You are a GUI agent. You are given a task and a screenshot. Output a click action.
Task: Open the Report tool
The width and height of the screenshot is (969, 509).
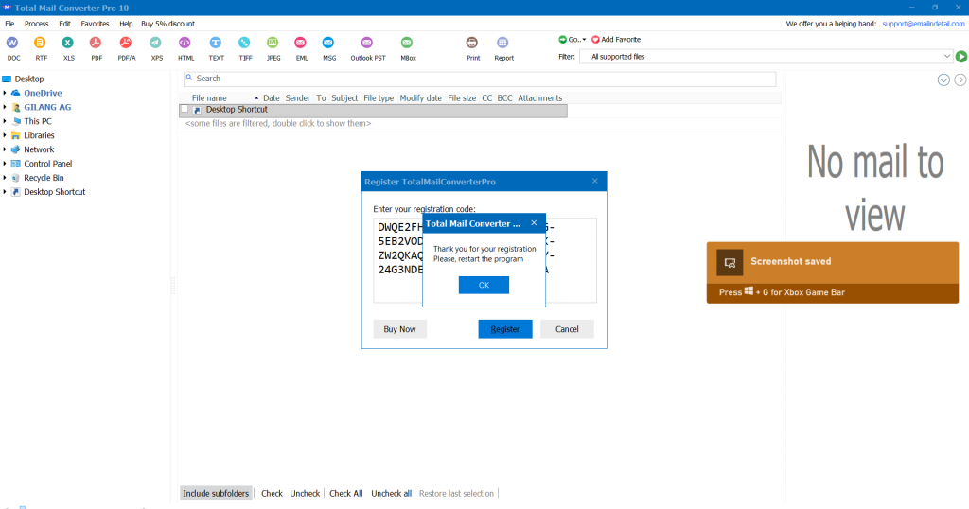point(502,43)
